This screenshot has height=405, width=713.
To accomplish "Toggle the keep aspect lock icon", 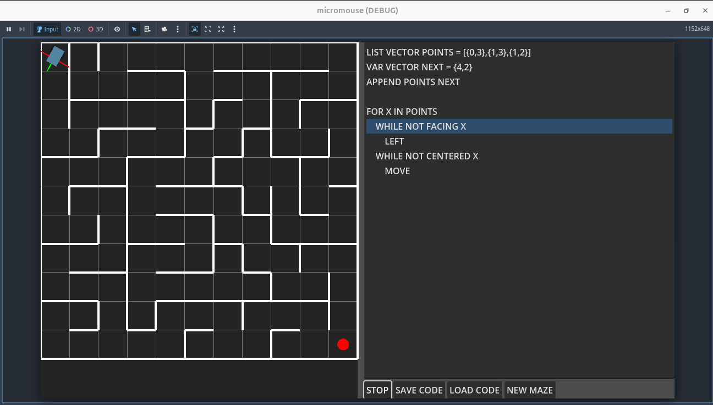I will coord(195,29).
